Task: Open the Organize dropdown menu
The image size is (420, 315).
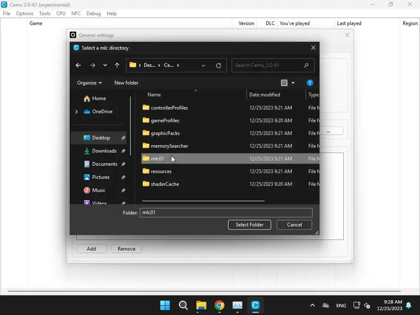Action: [x=89, y=83]
